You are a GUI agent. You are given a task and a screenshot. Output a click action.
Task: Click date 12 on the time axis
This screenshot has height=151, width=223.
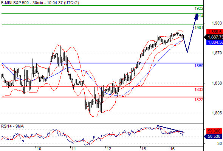pos(109,149)
